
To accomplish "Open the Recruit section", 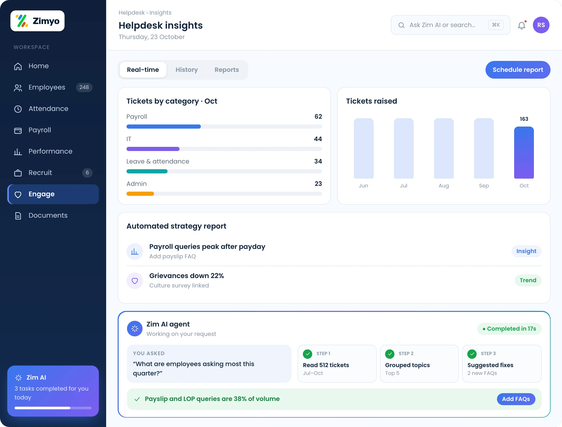I will [53, 173].
